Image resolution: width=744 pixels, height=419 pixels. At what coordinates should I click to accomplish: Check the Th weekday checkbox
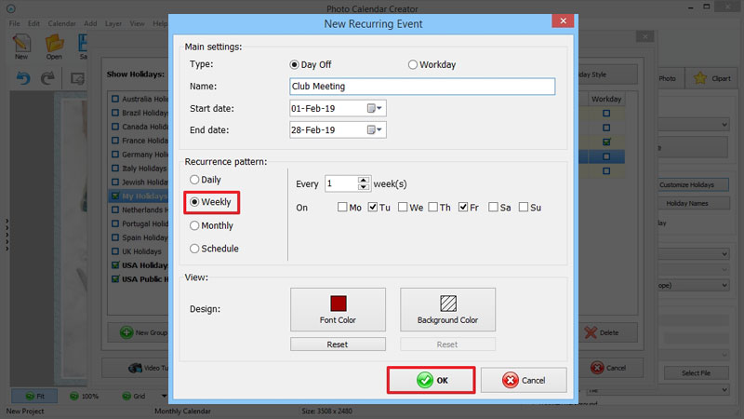point(432,207)
